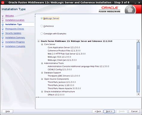Image resolution: width=142 pixels, height=115 pixels.
Task: Select the Open Source Components tree label
Action: point(57,79)
